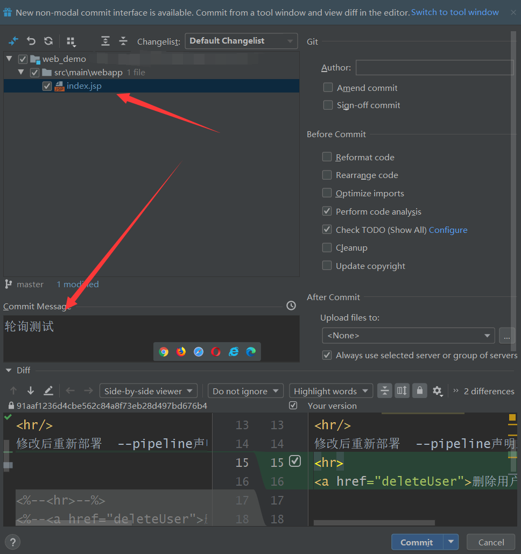Viewport: 521px width, 554px height.
Task: Enable Sign-off commit checkbox
Action: tap(328, 105)
